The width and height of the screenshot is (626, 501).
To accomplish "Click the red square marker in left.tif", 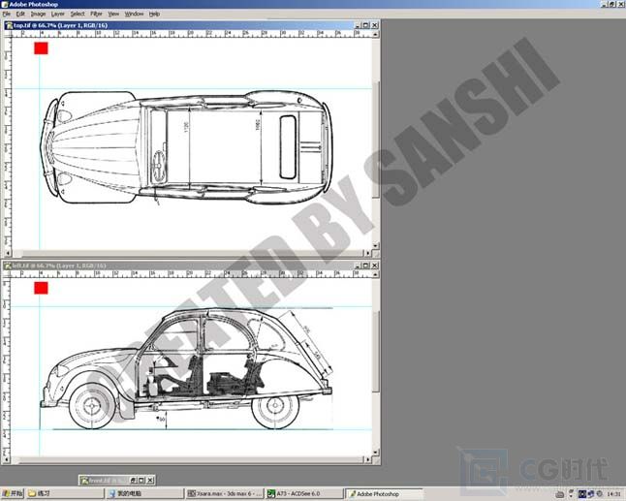I will [41, 288].
